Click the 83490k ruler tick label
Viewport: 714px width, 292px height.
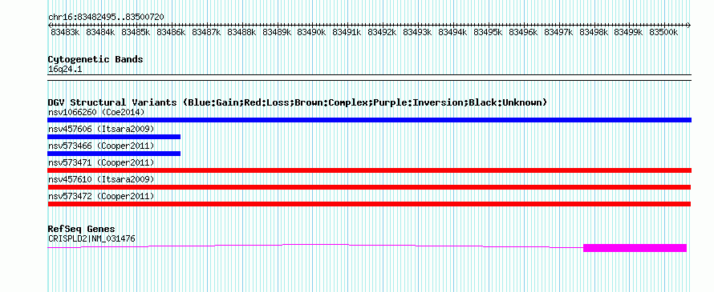click(x=311, y=33)
